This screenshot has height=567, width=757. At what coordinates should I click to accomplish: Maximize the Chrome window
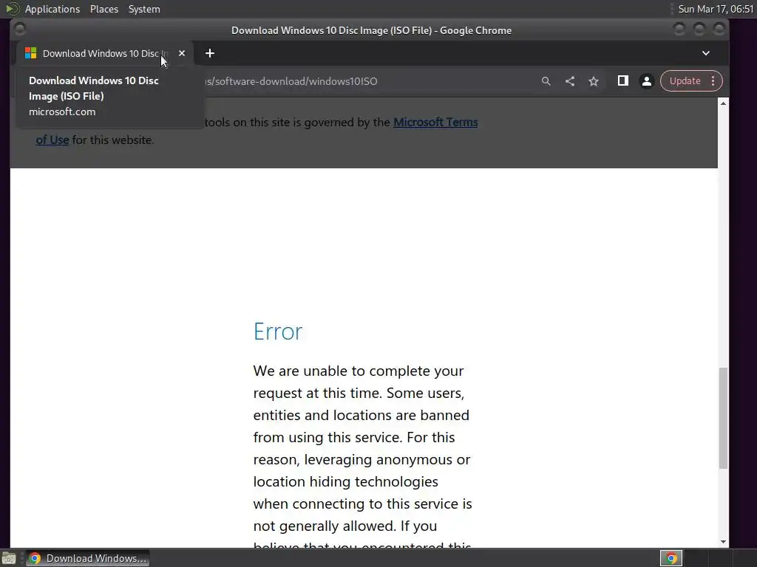point(699,30)
